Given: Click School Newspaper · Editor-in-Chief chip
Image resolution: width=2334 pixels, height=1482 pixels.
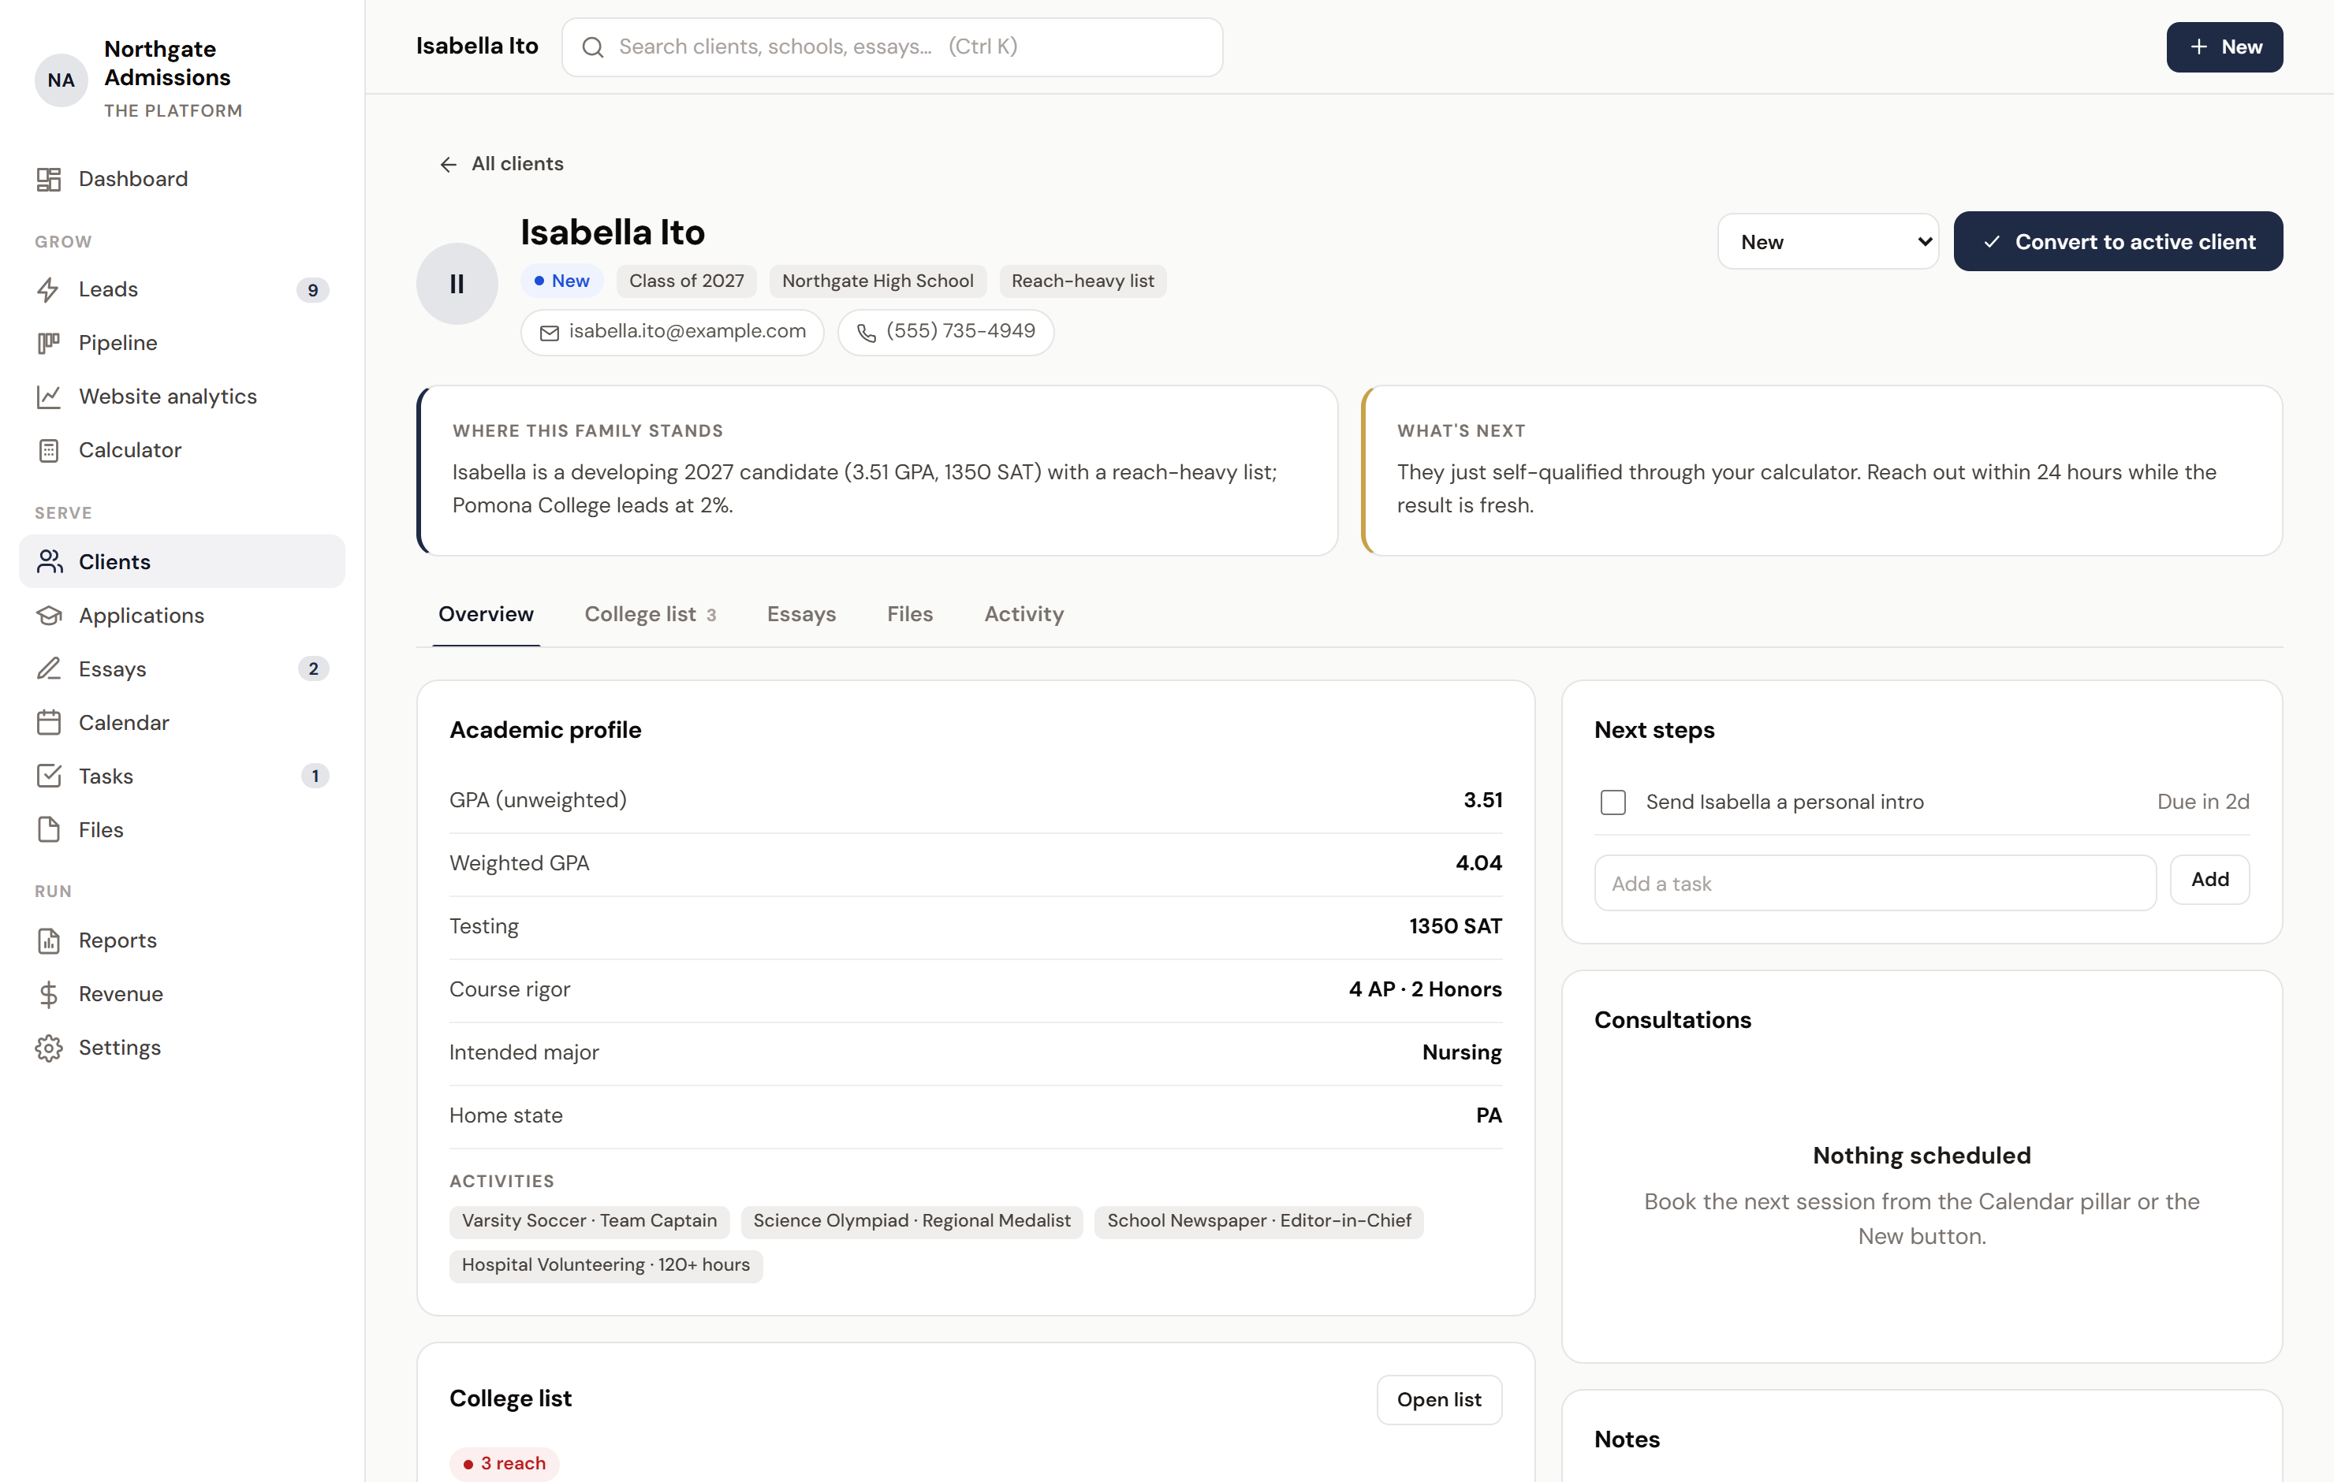Looking at the screenshot, I should coord(1259,1221).
